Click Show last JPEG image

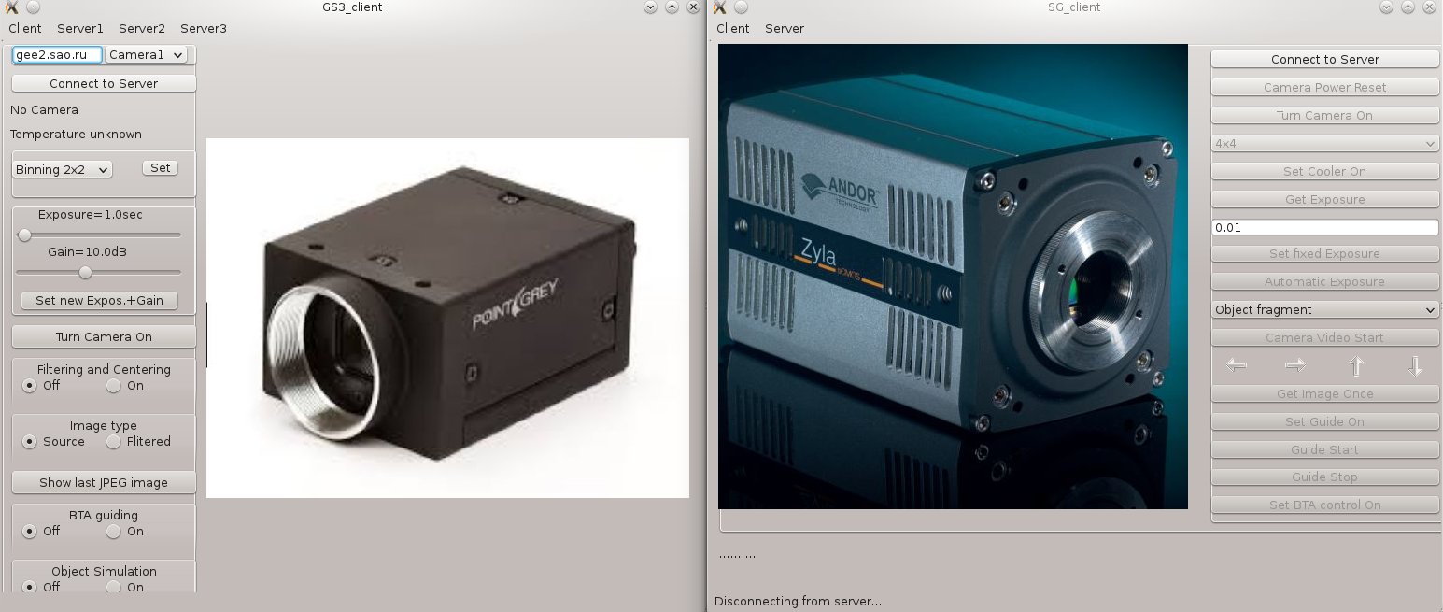(x=104, y=482)
